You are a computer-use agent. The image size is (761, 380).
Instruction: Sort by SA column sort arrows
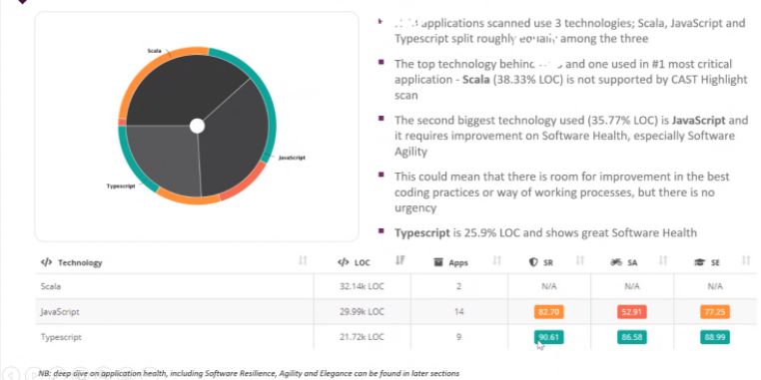coord(663,260)
